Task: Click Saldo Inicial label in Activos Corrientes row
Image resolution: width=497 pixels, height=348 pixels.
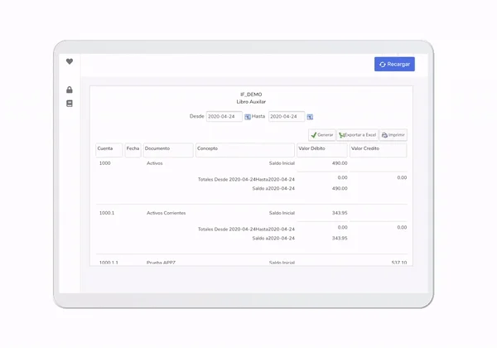Action: 282,213
